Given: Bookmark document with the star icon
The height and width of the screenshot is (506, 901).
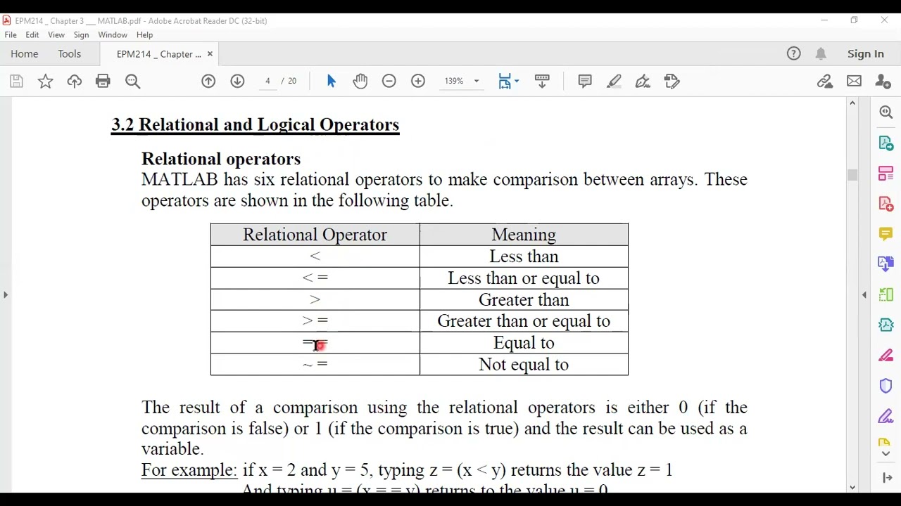Looking at the screenshot, I should coord(45,82).
